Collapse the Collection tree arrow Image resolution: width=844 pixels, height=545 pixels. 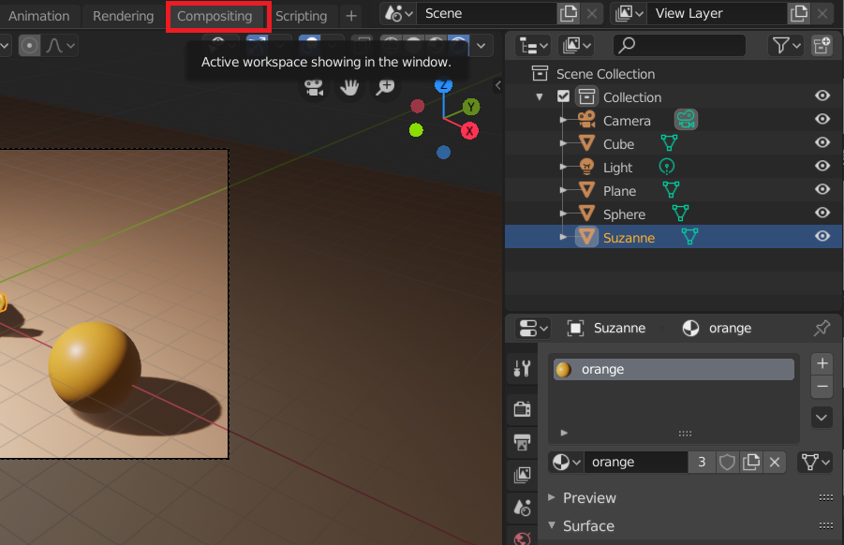pyautogui.click(x=540, y=97)
